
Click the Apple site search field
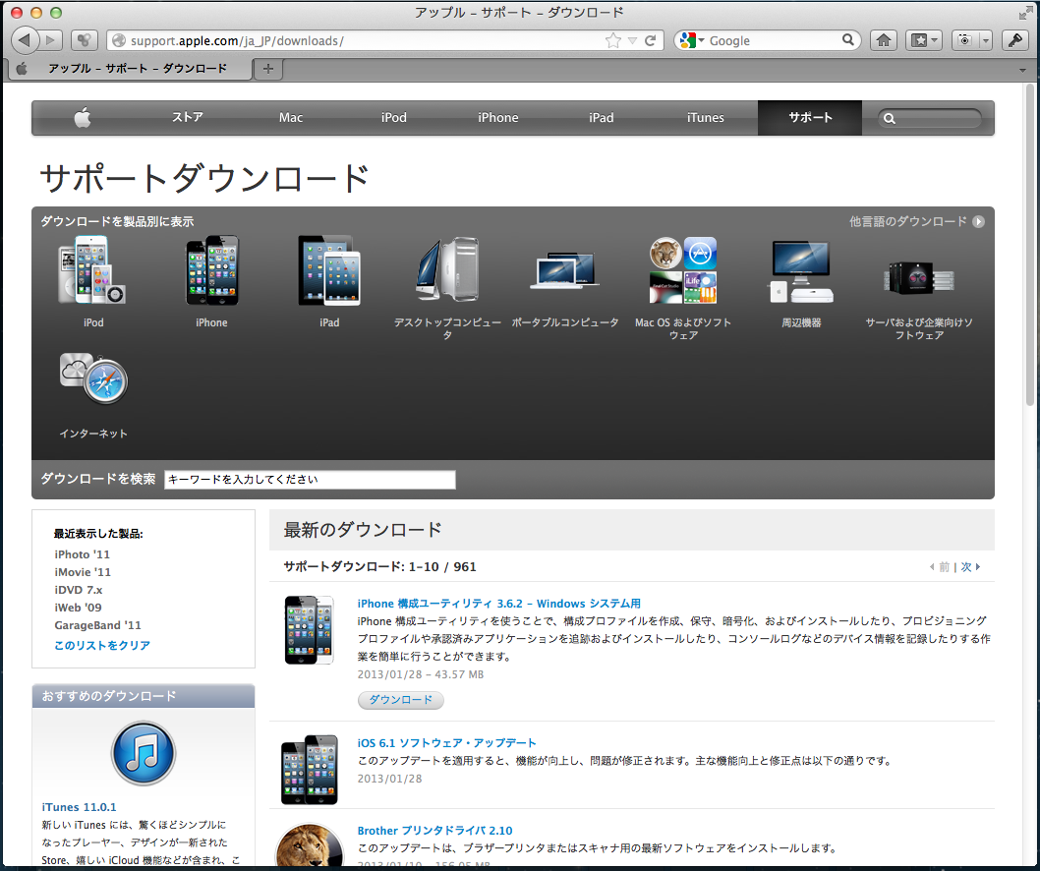929,118
